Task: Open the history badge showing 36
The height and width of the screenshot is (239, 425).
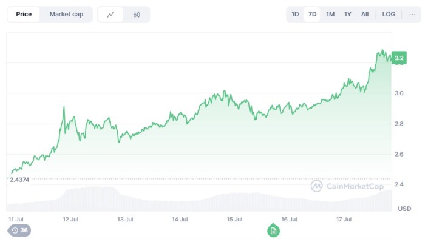Action: coord(19,231)
